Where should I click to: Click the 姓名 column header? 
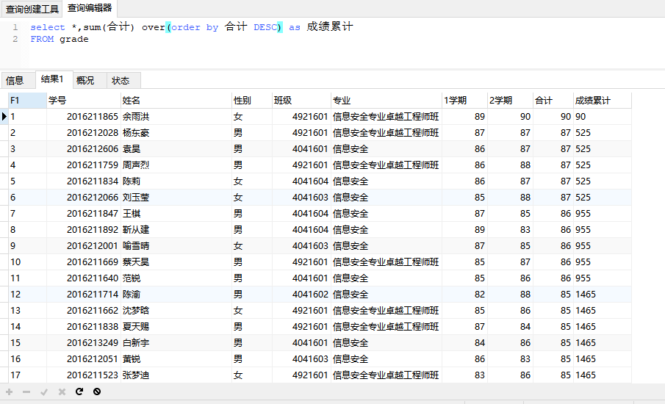pos(176,101)
